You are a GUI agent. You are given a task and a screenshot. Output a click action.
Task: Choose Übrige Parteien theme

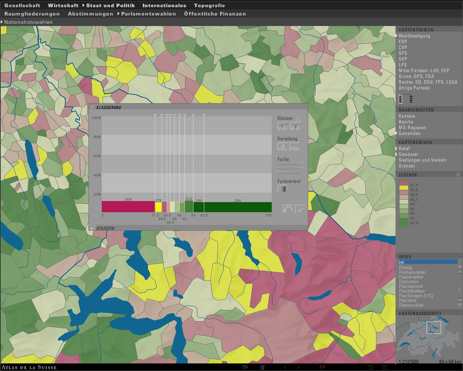coord(414,88)
